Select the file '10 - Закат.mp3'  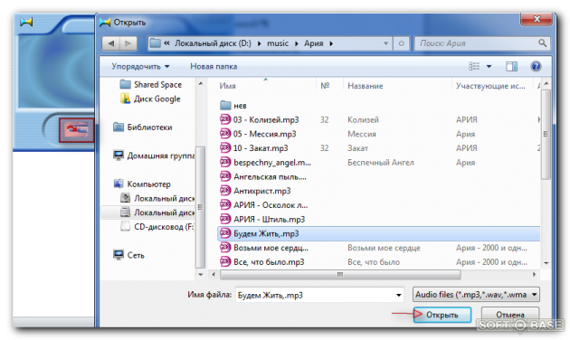click(254, 148)
